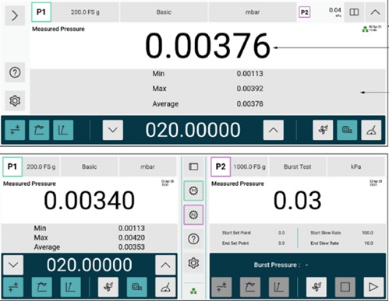
Task: Switch to split dual-channel view icon
Action: (x=354, y=12)
